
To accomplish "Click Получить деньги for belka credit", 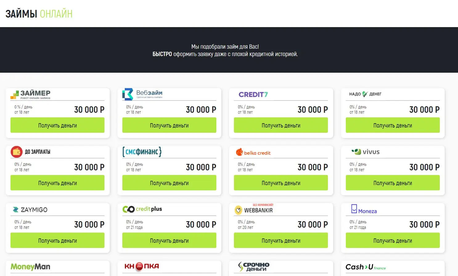I will pos(281,183).
